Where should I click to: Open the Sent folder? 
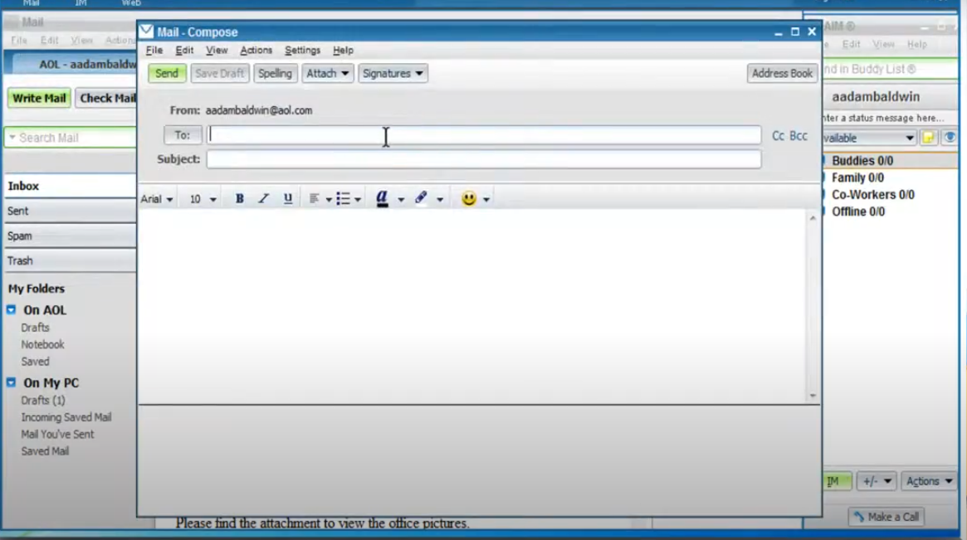(x=71, y=211)
